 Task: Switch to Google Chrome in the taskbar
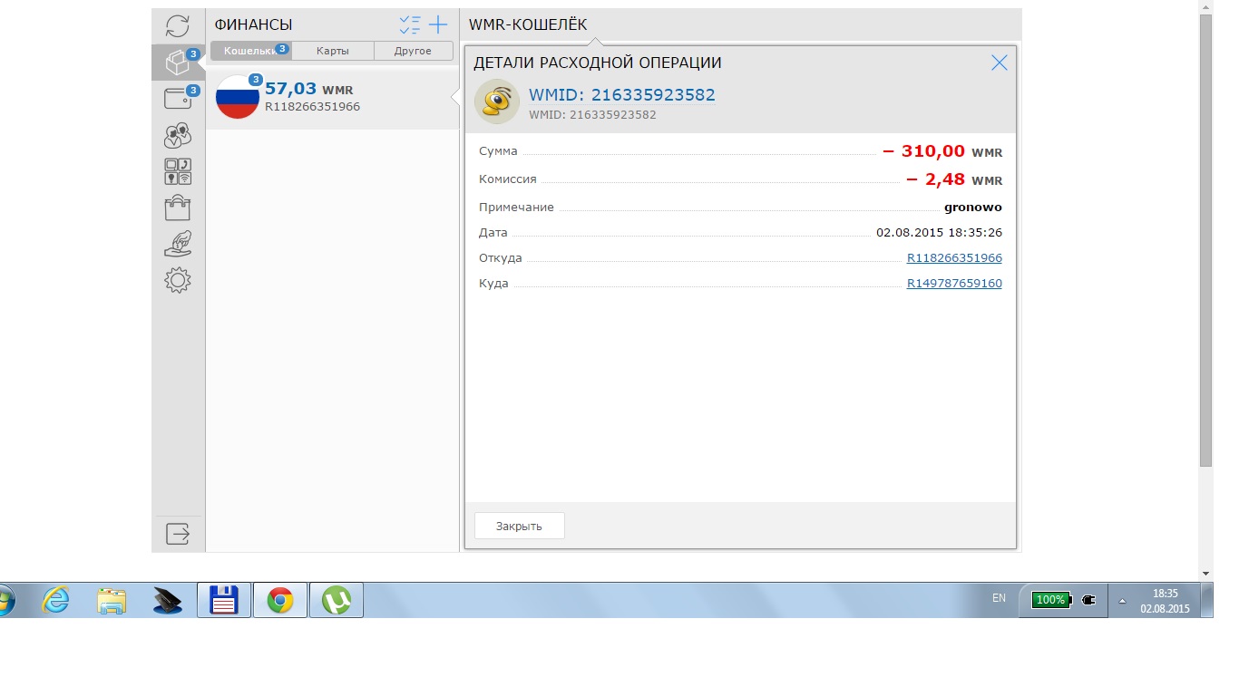tap(280, 600)
